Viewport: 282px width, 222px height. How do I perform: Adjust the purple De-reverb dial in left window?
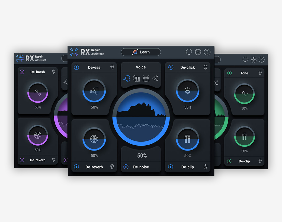(38, 135)
